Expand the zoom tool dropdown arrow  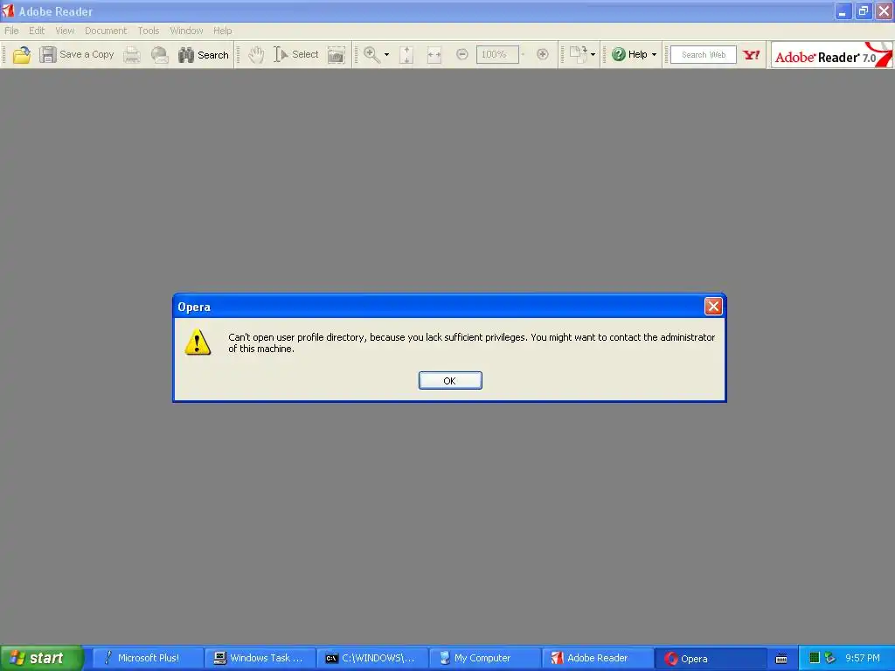[386, 55]
